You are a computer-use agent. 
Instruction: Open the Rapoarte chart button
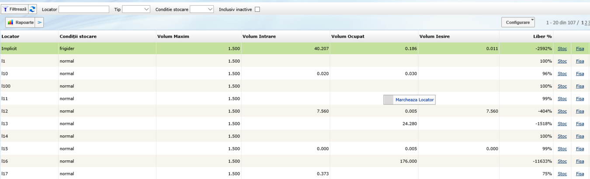tap(20, 22)
